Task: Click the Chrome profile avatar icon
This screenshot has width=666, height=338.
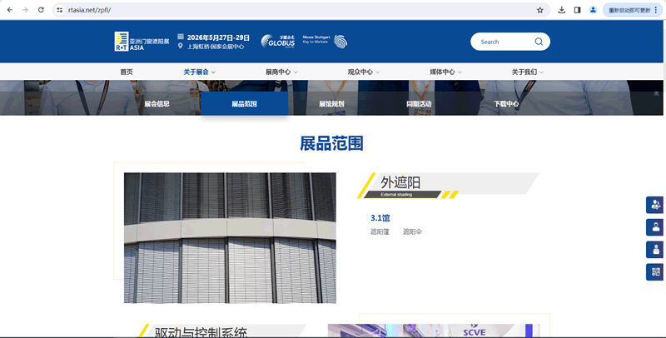Action: click(x=593, y=10)
